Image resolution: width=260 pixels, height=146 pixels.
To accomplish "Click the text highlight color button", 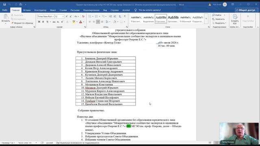I will click(x=74, y=22).
